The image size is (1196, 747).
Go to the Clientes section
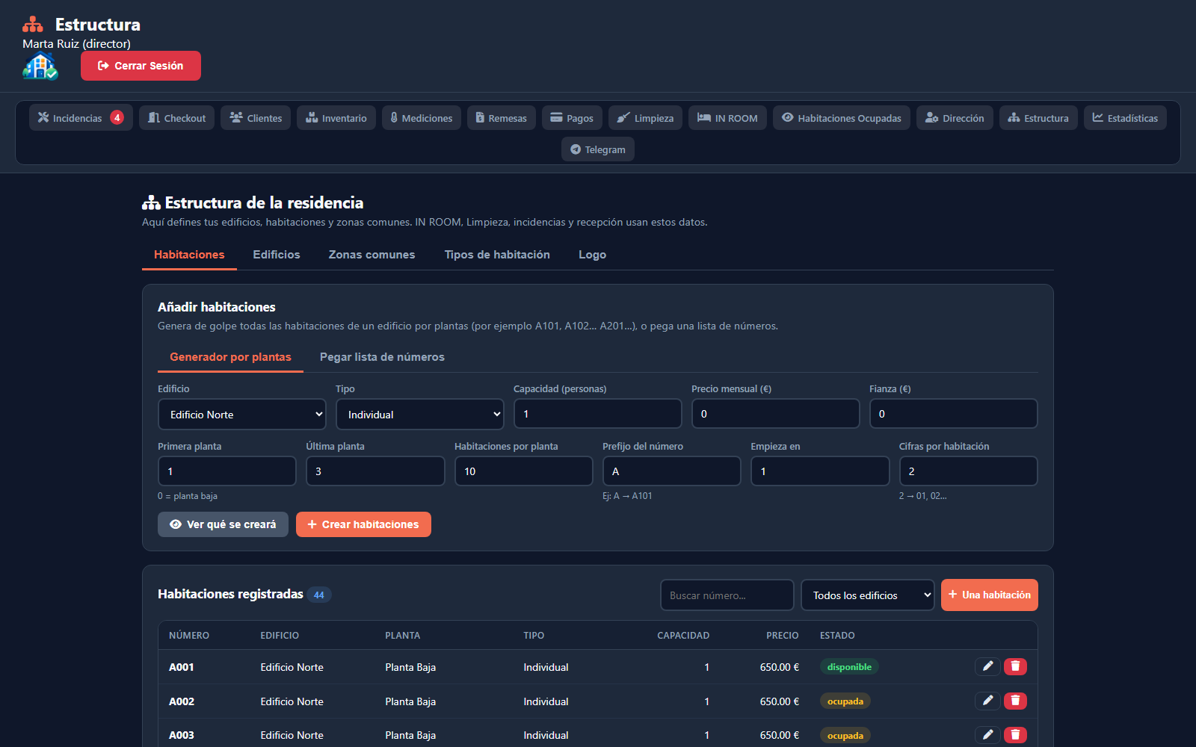[x=256, y=118]
